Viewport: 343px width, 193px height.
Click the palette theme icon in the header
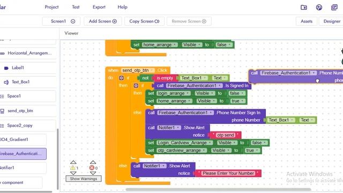click(x=319, y=8)
